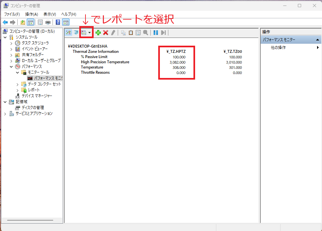Click the Update Data icon
The width and height of the screenshot is (322, 231).
tap(163, 33)
